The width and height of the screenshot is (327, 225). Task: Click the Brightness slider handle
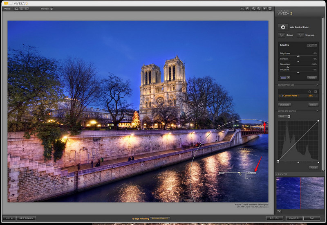click(298, 56)
